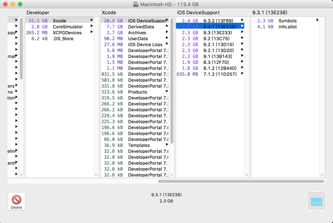The height and width of the screenshot is (223, 333).
Task: Select the iOS Device Logs row
Action: tap(135, 44)
